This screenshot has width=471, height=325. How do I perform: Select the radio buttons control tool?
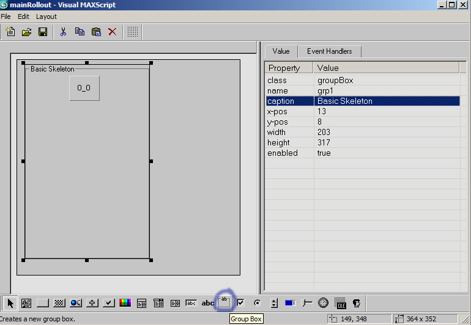click(257, 303)
